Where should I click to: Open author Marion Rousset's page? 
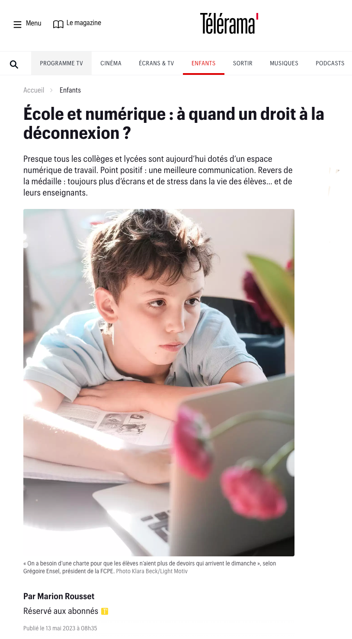tap(59, 596)
